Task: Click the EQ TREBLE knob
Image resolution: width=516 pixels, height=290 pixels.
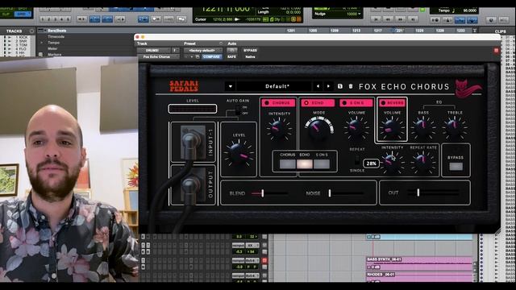Action: coord(455,127)
